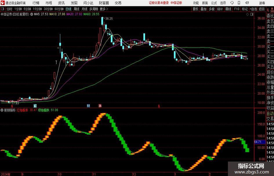Open the 版面 menu
The height and width of the screenshot is (176, 274).
[205, 3]
